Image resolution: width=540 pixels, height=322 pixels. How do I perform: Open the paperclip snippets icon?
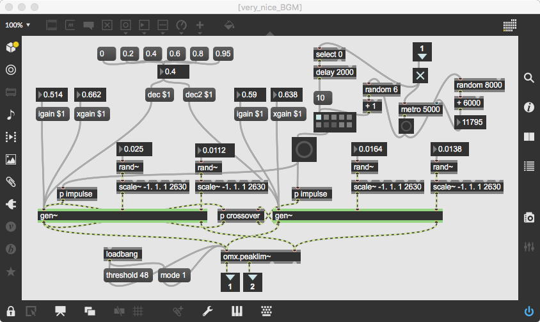pyautogui.click(x=11, y=182)
